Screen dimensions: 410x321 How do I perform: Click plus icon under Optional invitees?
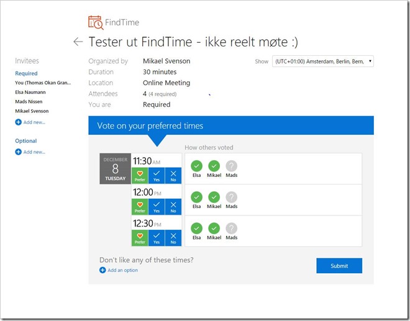point(18,152)
